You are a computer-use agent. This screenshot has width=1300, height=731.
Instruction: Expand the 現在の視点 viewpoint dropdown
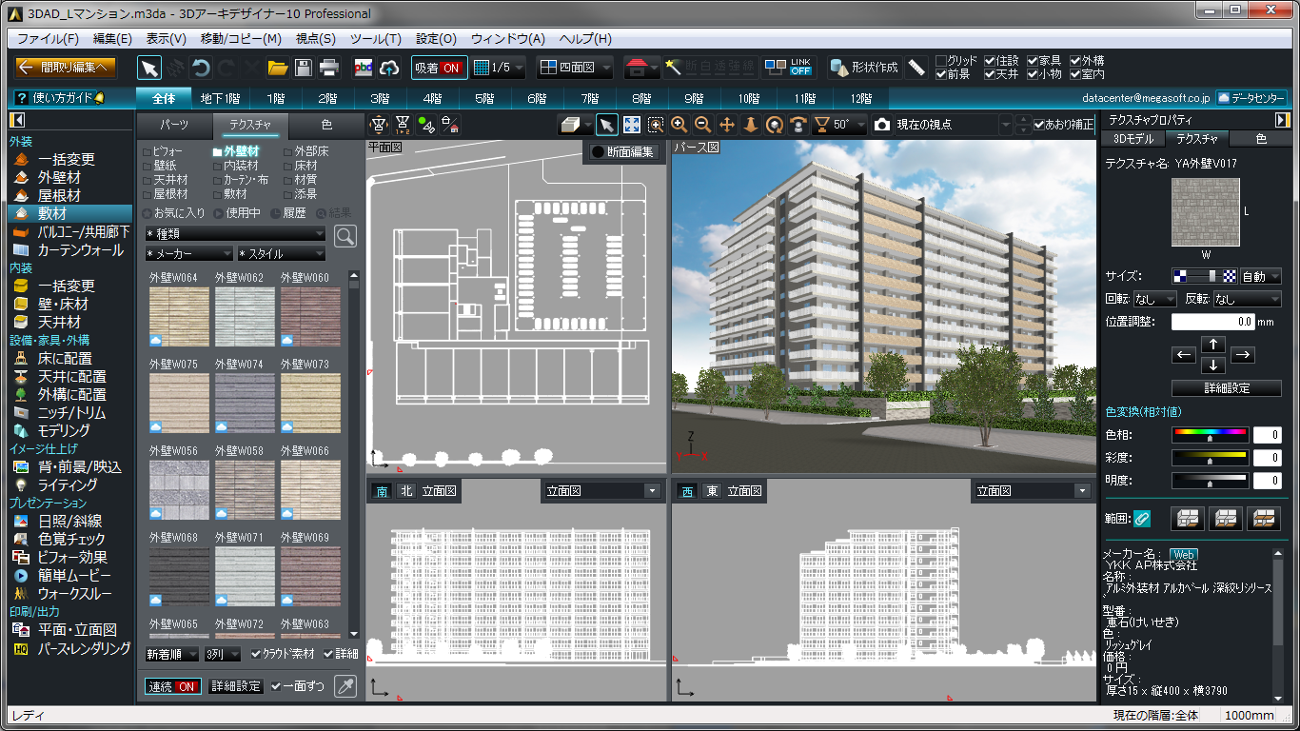tap(1006, 125)
